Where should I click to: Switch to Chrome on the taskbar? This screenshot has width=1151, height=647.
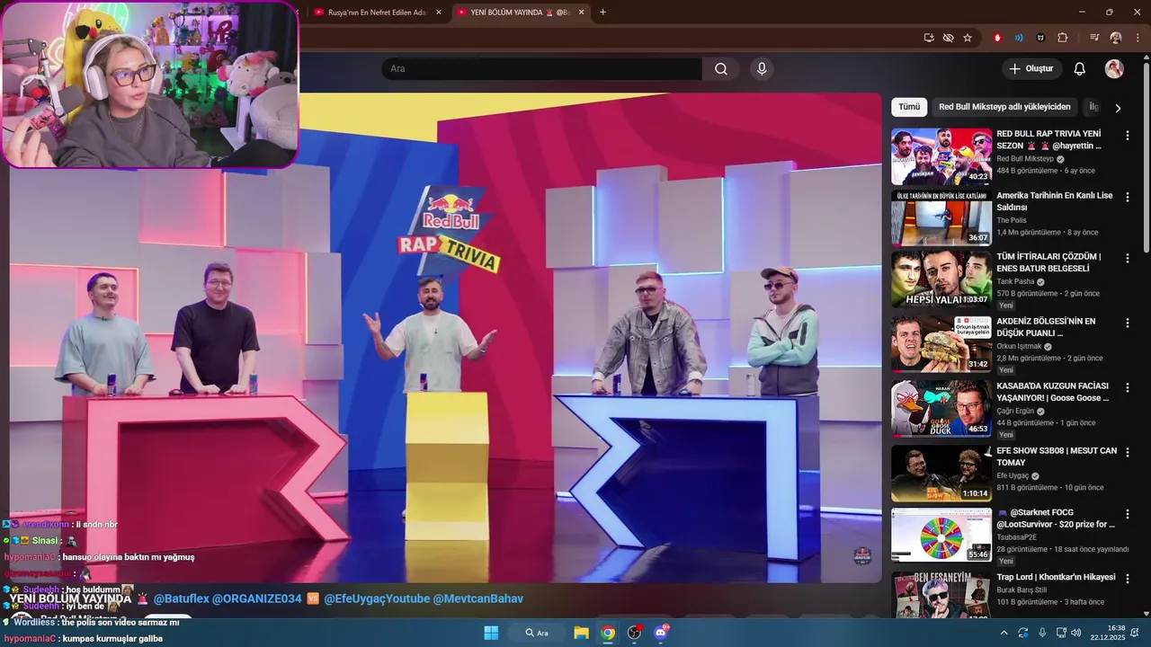point(608,633)
